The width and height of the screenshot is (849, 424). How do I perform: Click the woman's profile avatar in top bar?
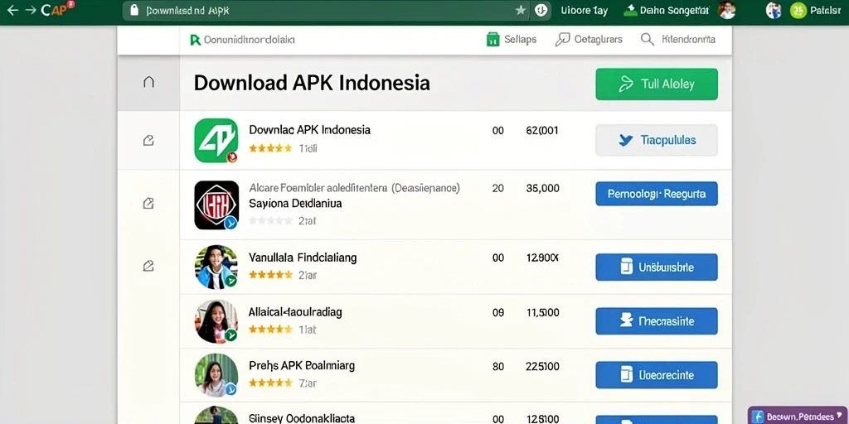pos(726,10)
